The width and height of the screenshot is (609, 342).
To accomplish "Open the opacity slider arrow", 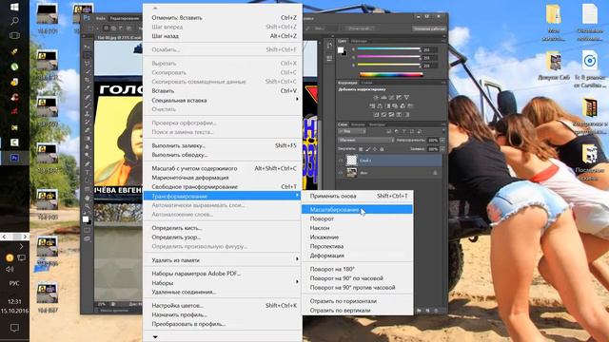I will coord(442,141).
